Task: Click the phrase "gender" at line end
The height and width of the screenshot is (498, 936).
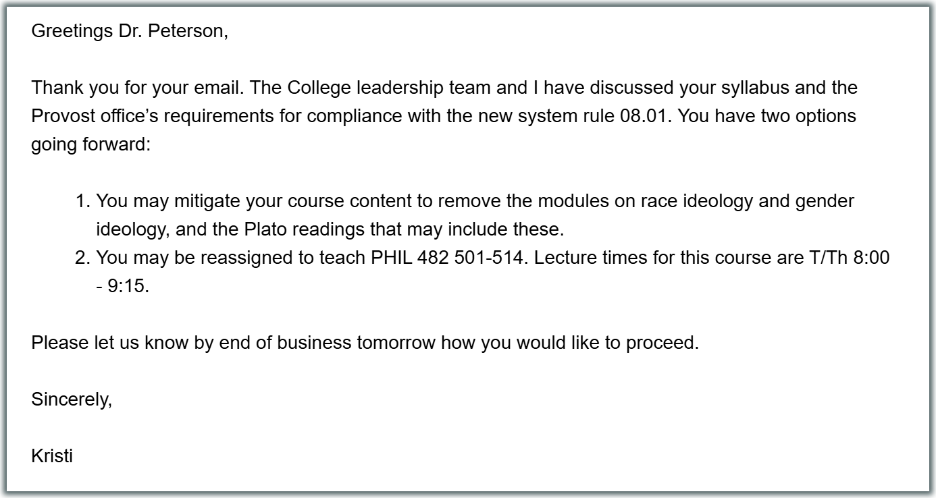Action: [825, 201]
